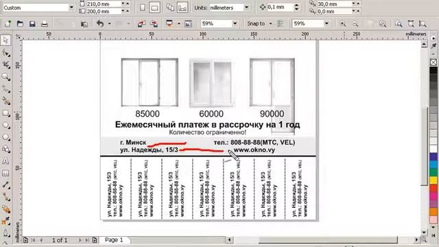Viewport: 439px width, 247px height.
Task: Select the Blend interactive tool
Action: pos(5,209)
